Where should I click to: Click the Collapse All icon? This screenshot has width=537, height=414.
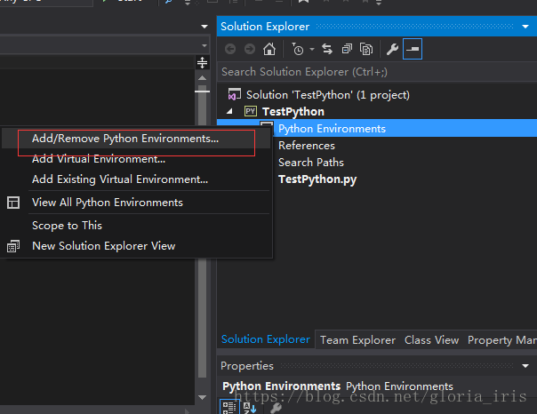coord(346,49)
